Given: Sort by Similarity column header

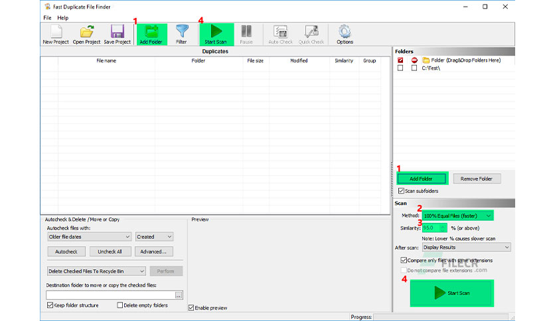Looking at the screenshot, I should pos(344,61).
